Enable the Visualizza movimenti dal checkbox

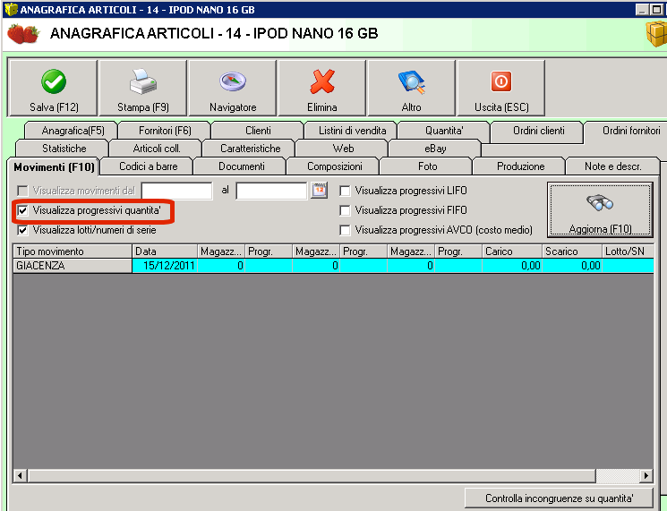22,191
